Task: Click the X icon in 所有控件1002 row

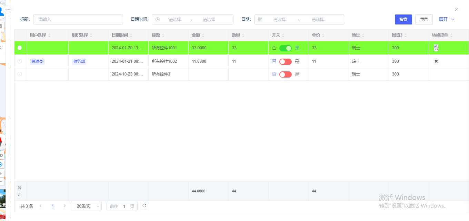Action: (x=436, y=61)
